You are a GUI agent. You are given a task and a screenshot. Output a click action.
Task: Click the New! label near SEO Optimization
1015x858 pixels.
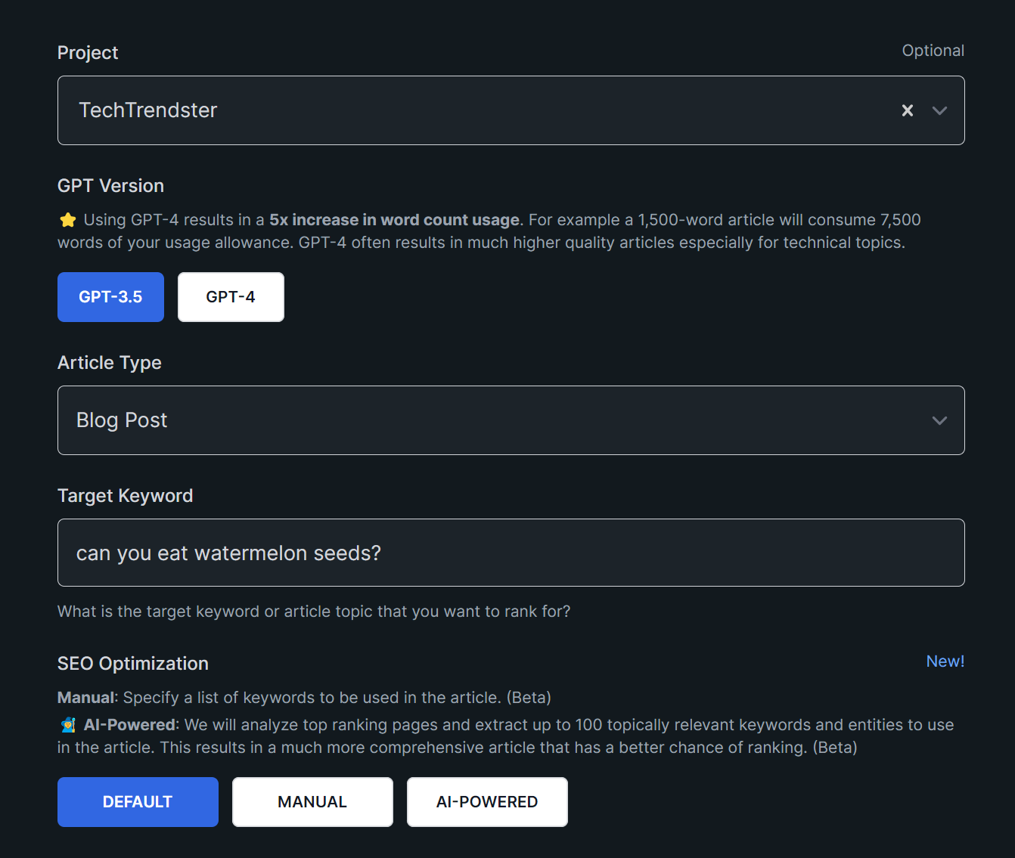[945, 661]
